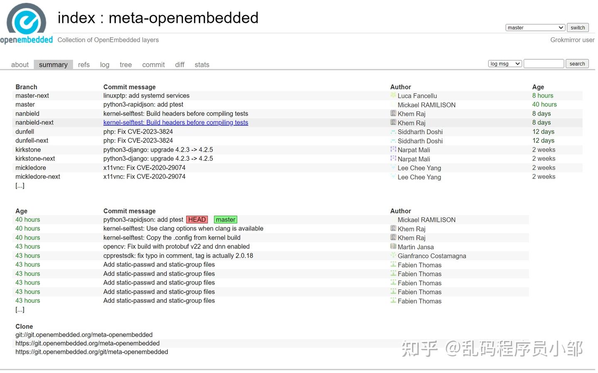Click Khem Raj's avatar icon
Image resolution: width=598 pixels, height=373 pixels.
393,113
